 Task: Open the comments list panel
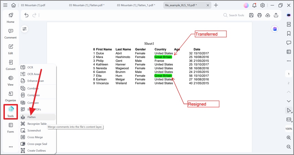point(289,43)
